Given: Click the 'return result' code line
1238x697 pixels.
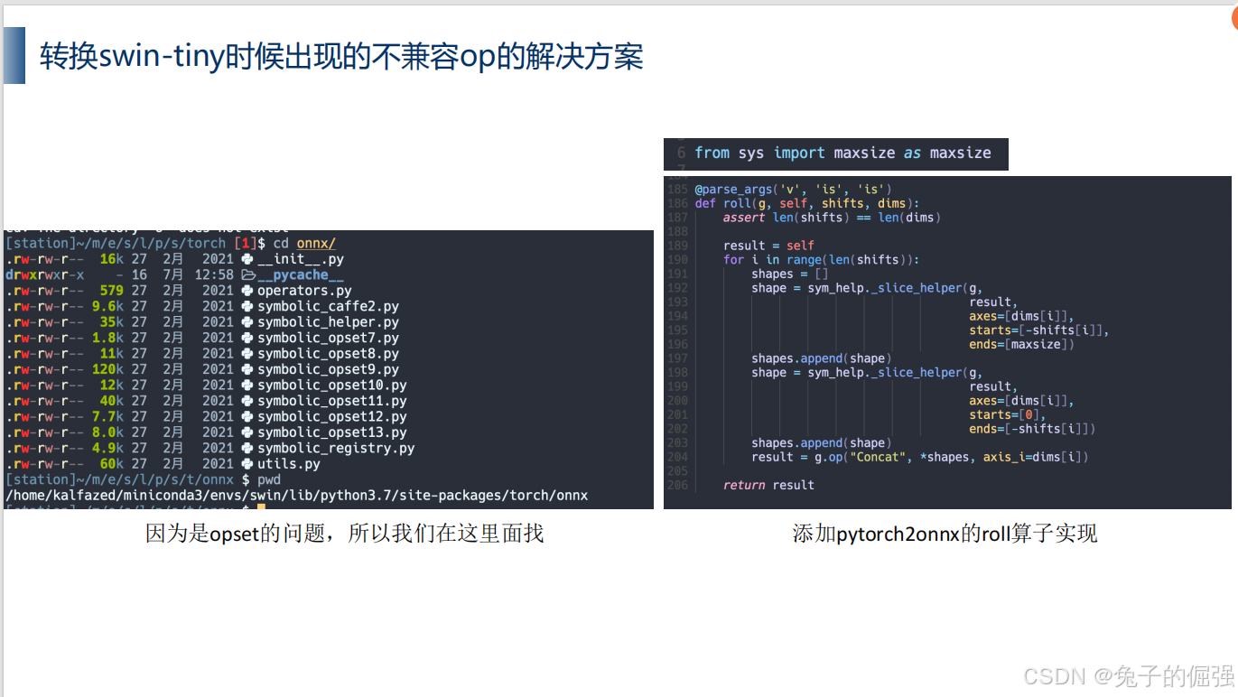Looking at the screenshot, I should 768,485.
